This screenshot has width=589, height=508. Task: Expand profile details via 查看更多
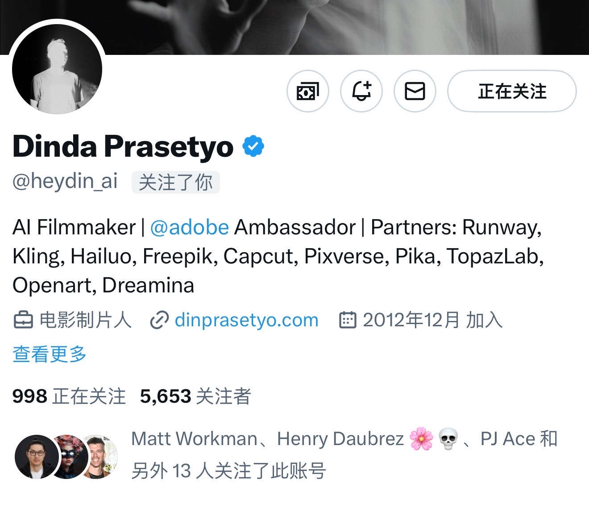pyautogui.click(x=50, y=354)
